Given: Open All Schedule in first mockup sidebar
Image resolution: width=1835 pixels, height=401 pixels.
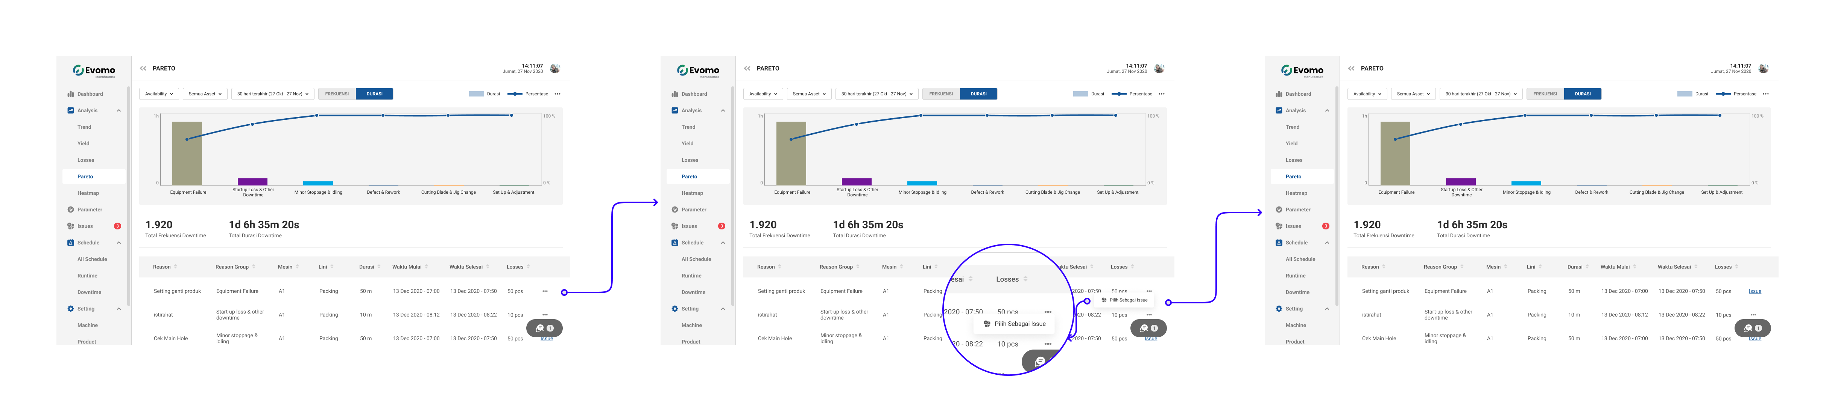Looking at the screenshot, I should (92, 259).
